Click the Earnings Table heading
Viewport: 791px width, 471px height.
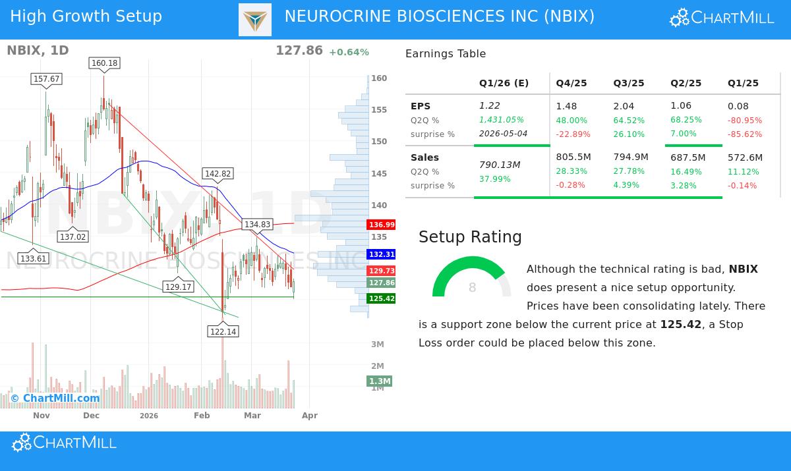point(446,54)
